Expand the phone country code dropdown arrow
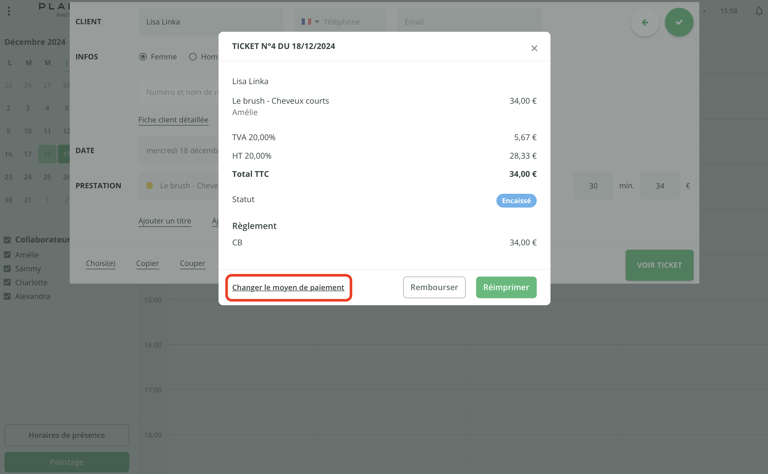The image size is (768, 474). pos(317,22)
